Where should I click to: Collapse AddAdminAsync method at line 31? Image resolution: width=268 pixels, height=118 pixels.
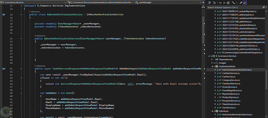[21, 69]
